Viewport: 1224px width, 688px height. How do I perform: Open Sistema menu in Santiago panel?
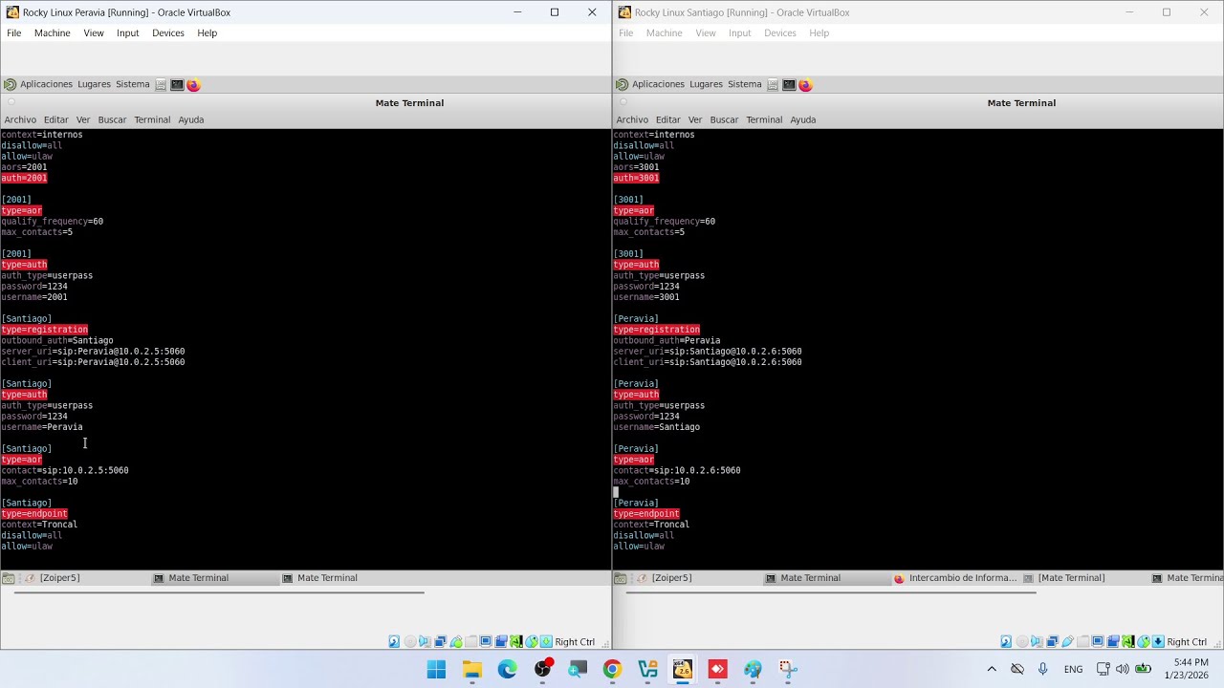(x=744, y=84)
